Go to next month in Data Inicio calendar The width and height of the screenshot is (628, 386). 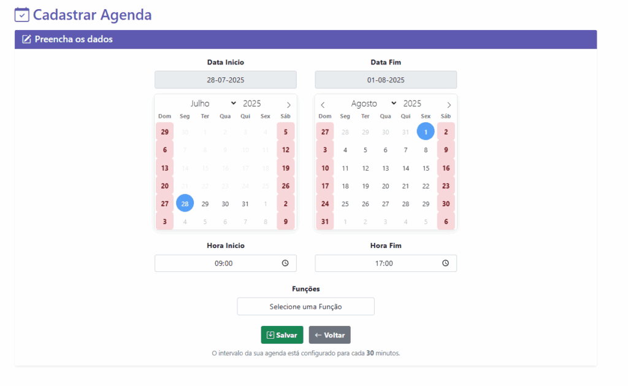(289, 105)
